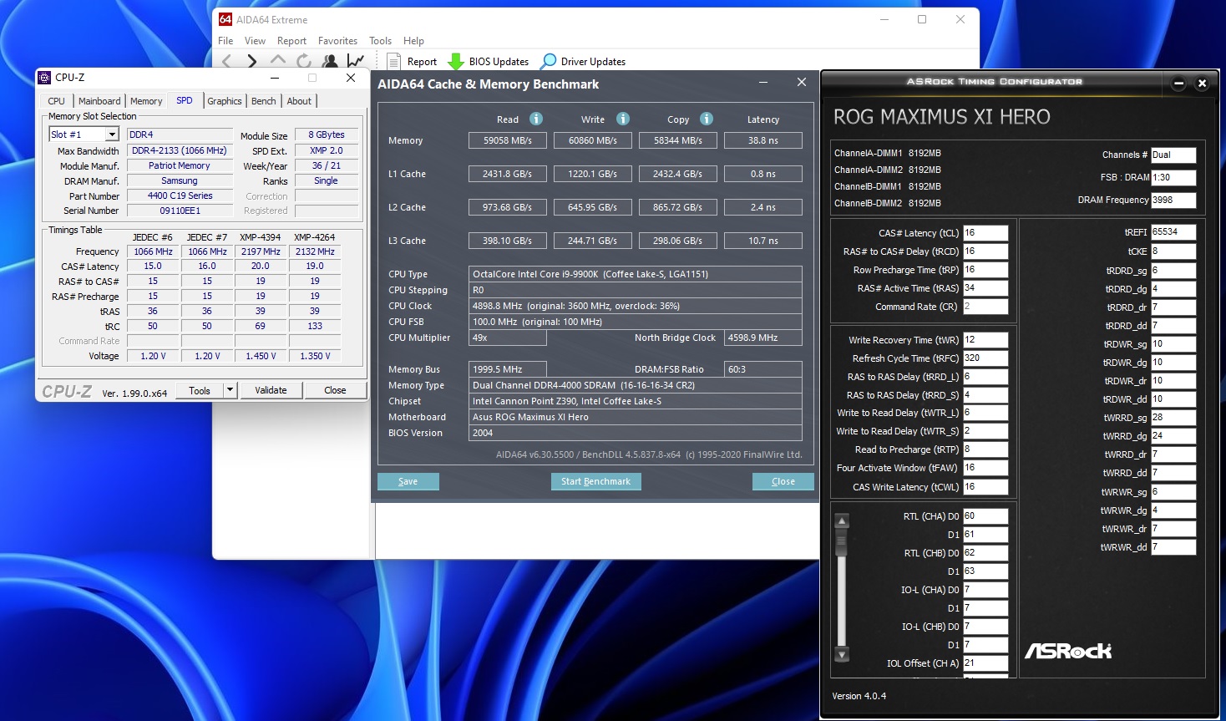This screenshot has width=1226, height=721.
Task: Refresh using the AIDA64 toolbar icon
Action: [304, 61]
